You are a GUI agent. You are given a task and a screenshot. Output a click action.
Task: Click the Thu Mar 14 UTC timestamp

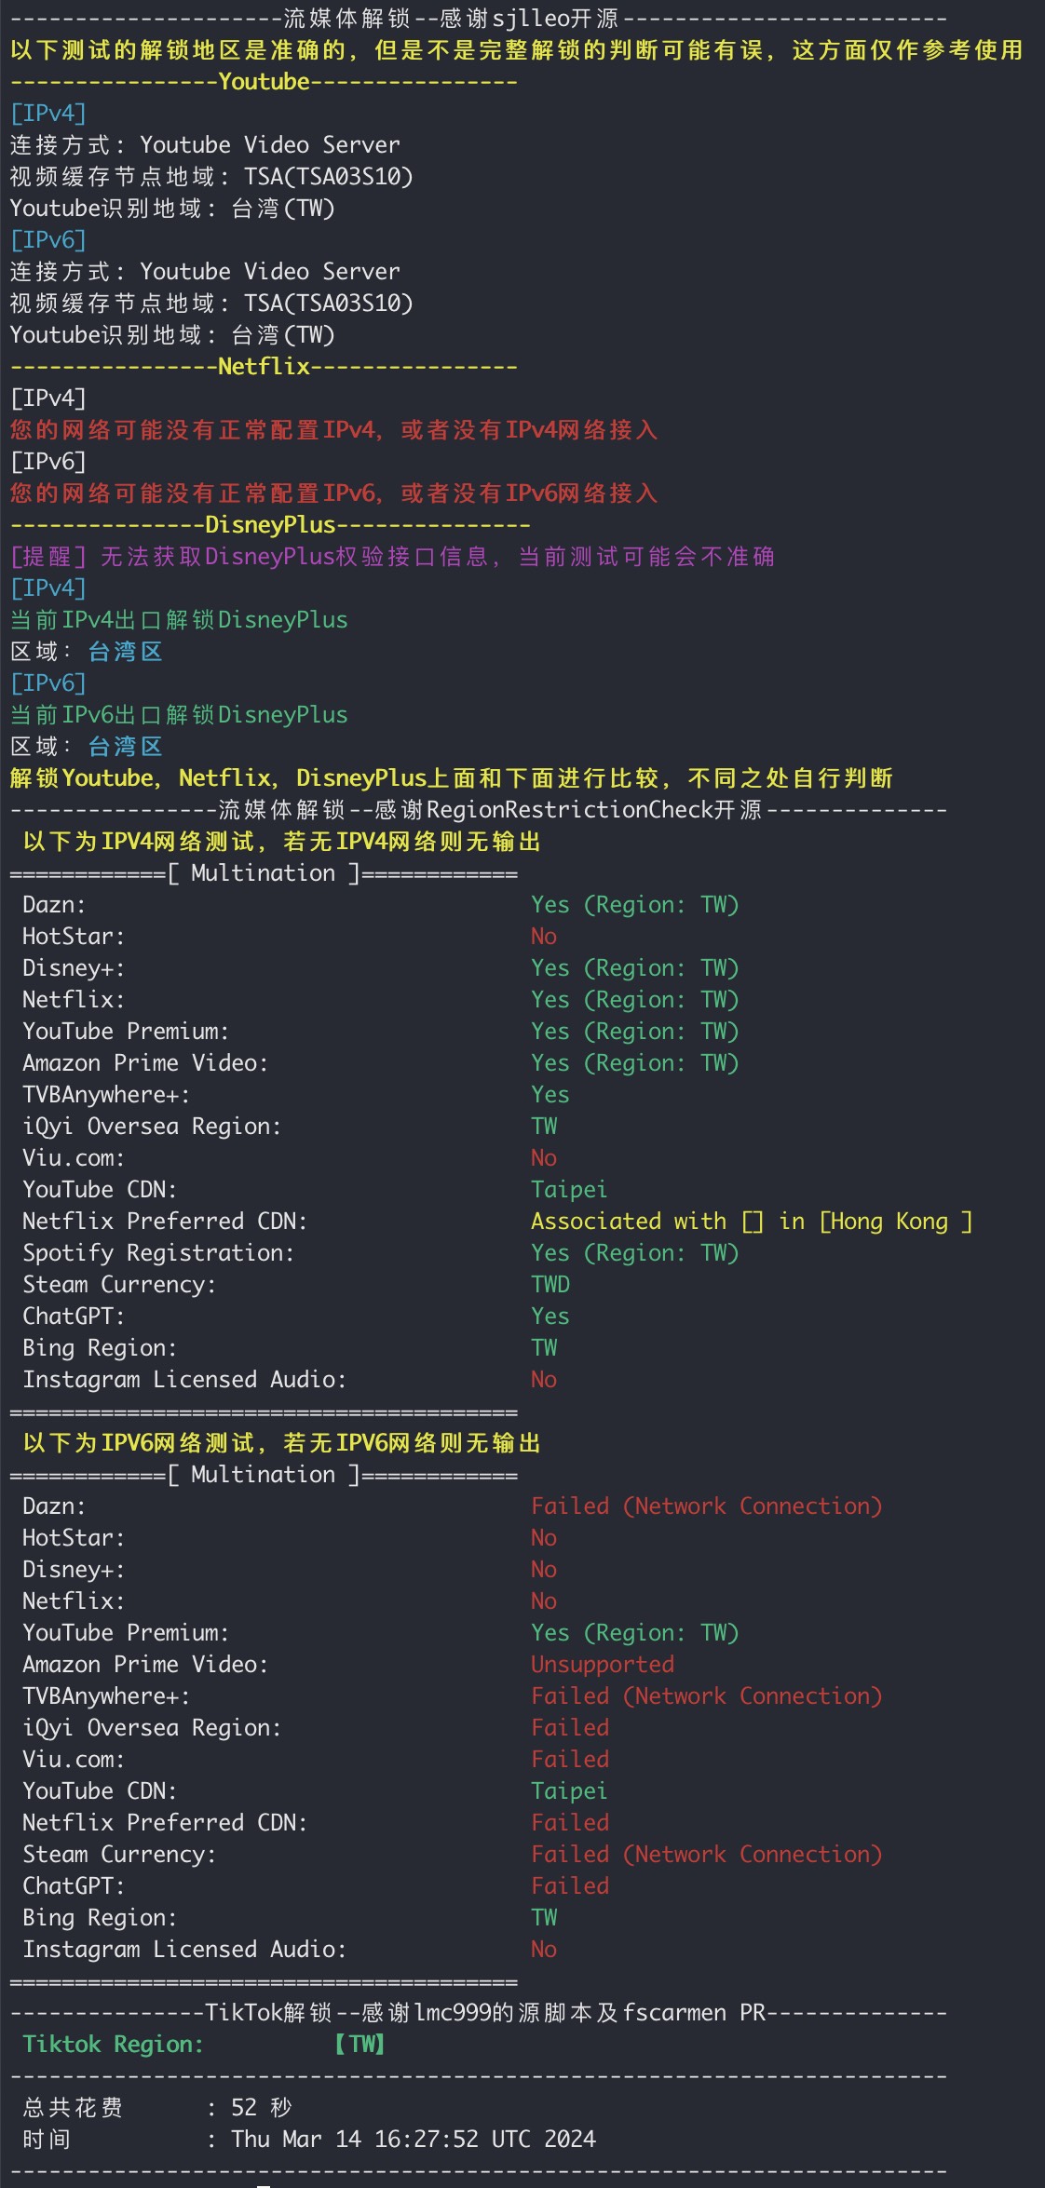414,2140
